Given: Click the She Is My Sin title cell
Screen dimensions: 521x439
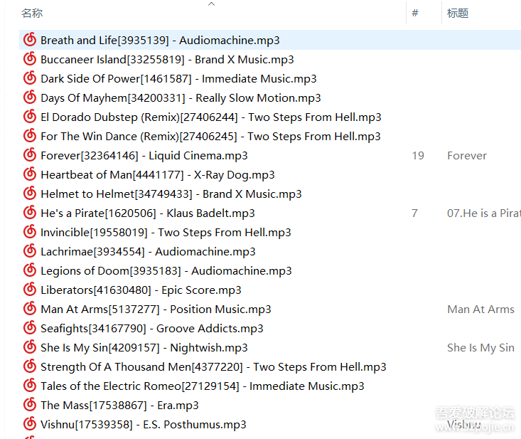Looking at the screenshot, I should (480, 348).
